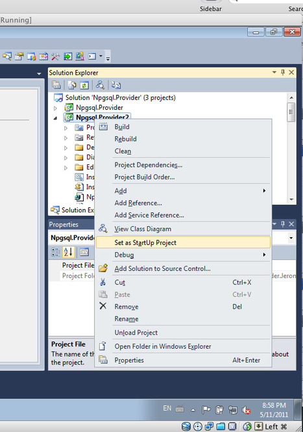Select the Npgsql.Provider project node
The width and height of the screenshot is (303, 432).
pyautogui.click(x=99, y=107)
